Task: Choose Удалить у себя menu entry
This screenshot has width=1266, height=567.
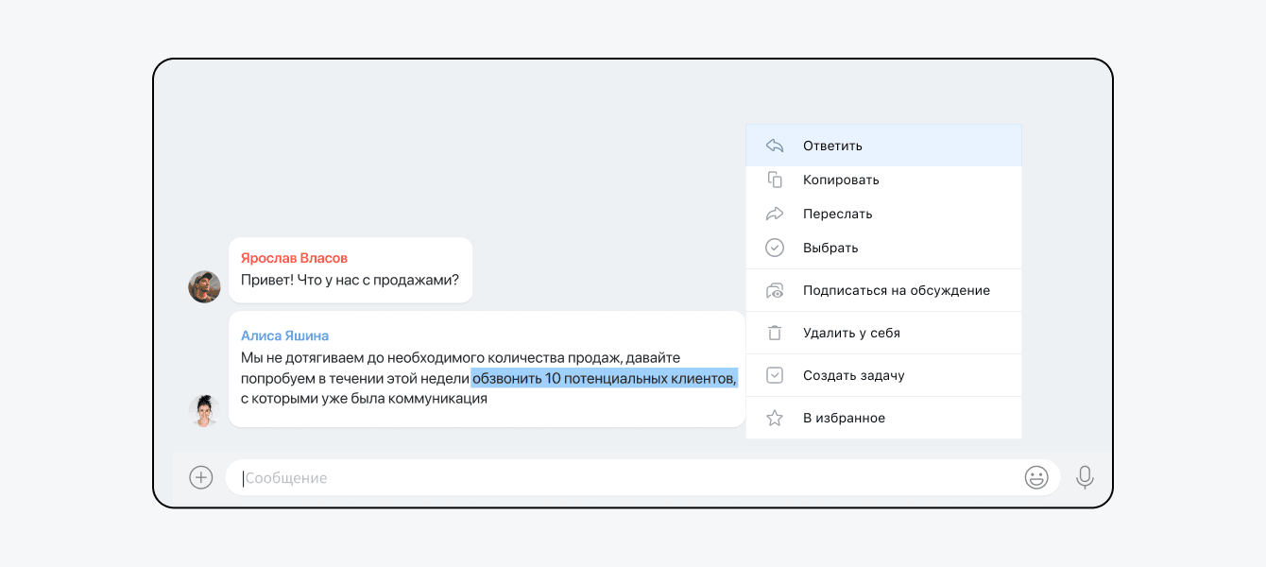Action: point(851,333)
